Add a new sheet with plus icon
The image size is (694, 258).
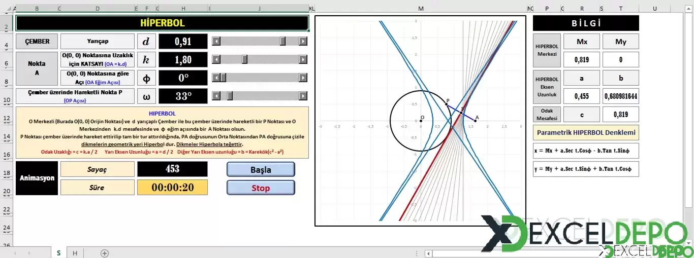[x=105, y=253]
